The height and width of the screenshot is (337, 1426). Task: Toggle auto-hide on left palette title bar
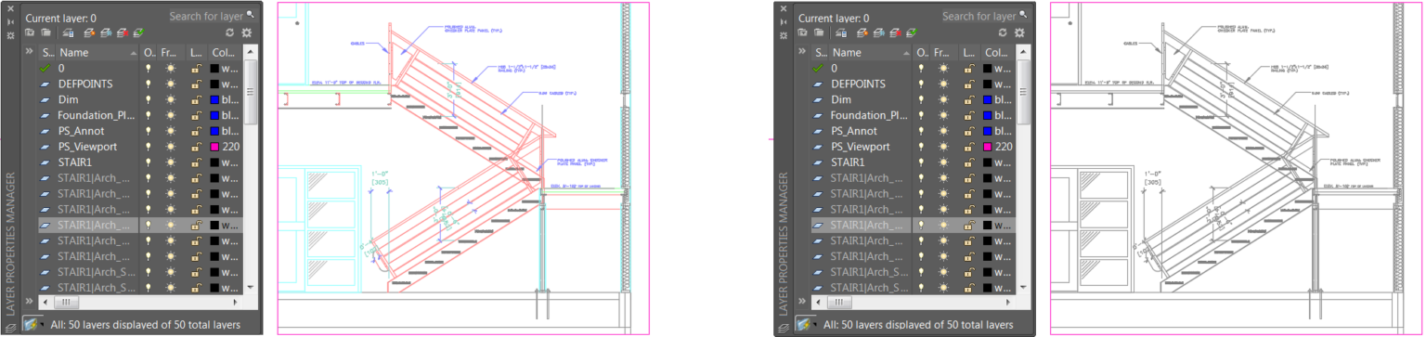[x=10, y=21]
